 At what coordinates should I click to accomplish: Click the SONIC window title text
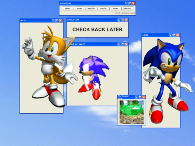coord(145,35)
